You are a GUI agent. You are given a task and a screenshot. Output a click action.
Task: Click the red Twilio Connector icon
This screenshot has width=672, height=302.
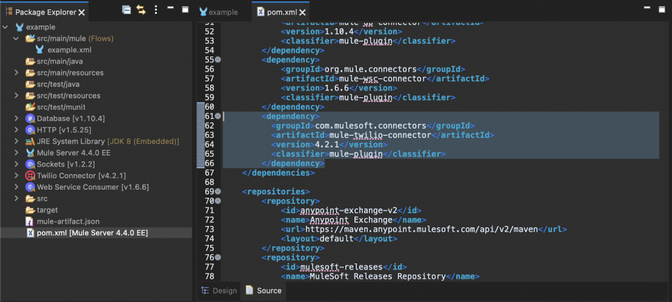[x=30, y=175]
